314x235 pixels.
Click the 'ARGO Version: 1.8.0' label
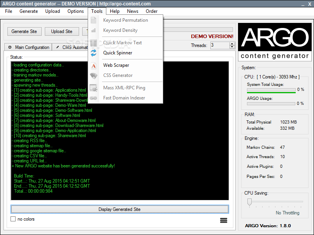[x=268, y=226]
